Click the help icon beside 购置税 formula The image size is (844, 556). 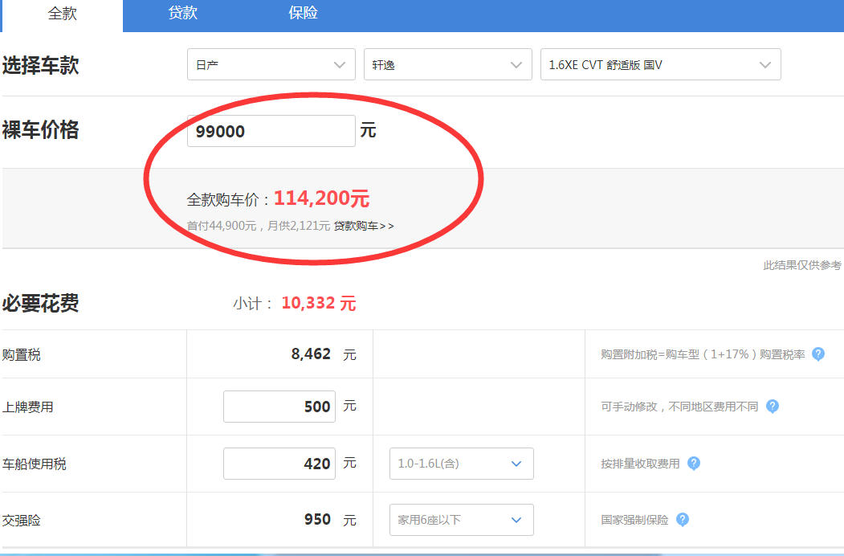(818, 354)
